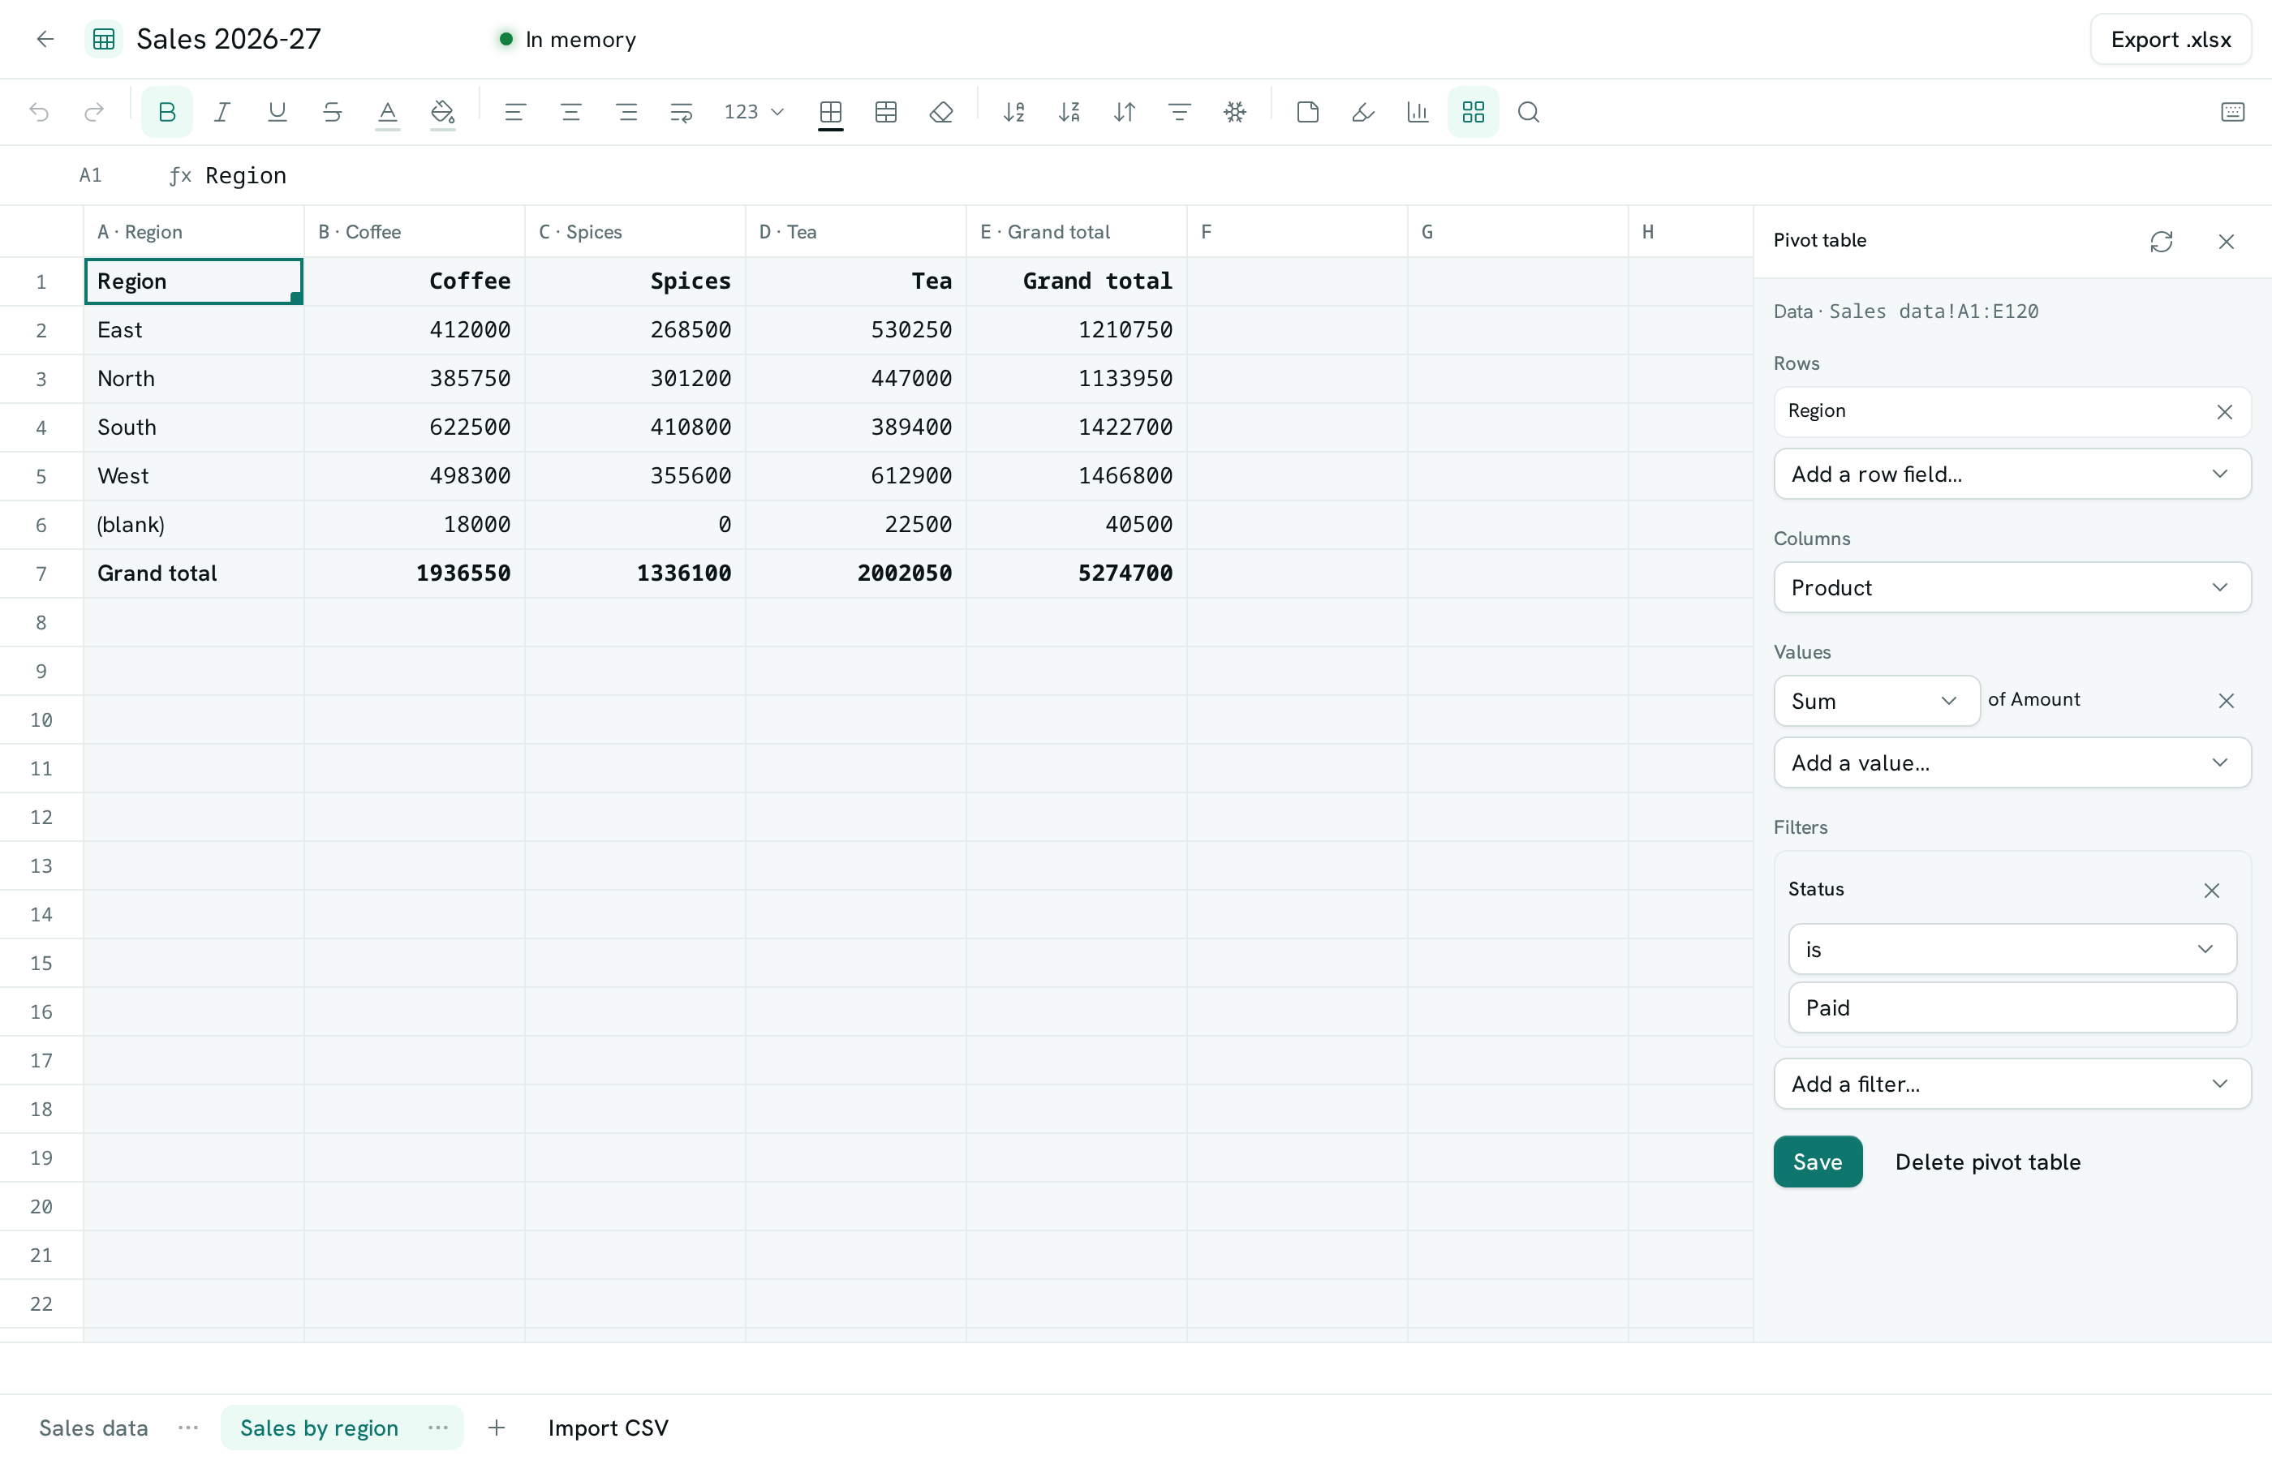Open the search tool
The width and height of the screenshot is (2272, 1460).
pyautogui.click(x=1529, y=112)
